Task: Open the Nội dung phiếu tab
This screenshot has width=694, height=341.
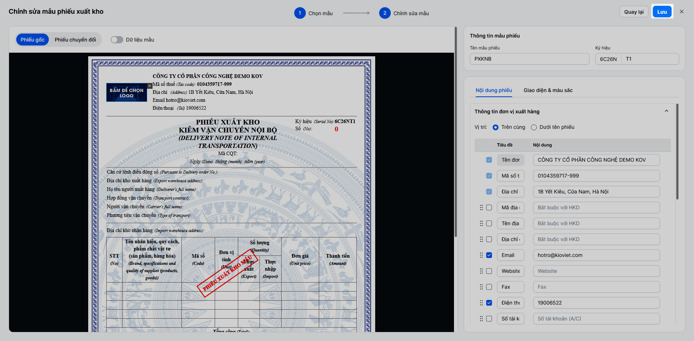Action: 494,90
